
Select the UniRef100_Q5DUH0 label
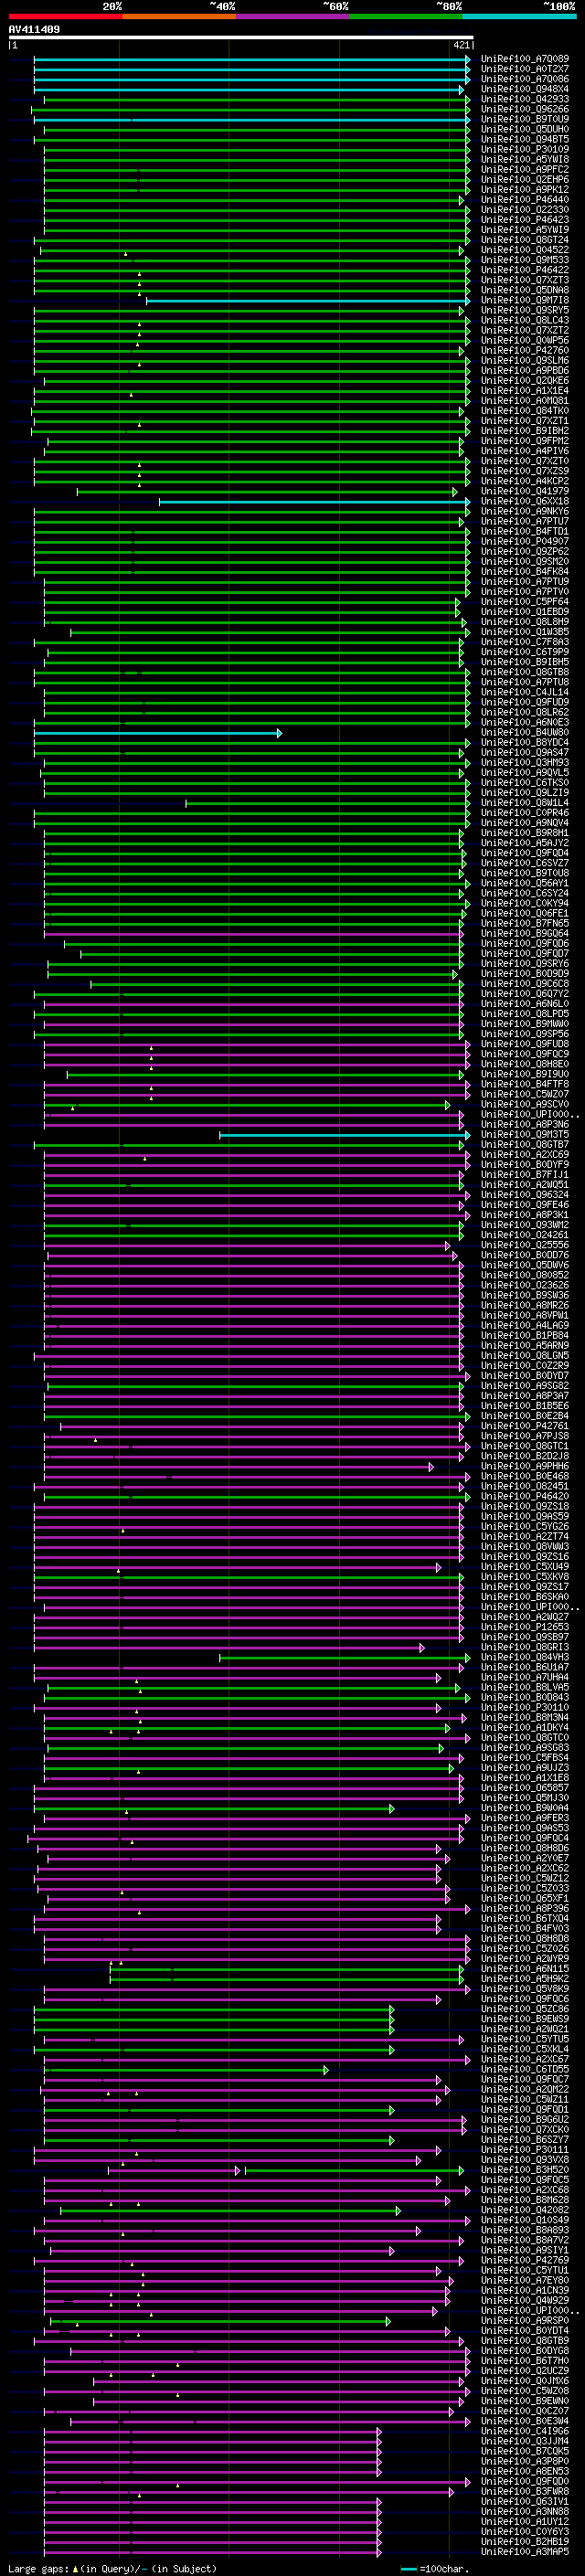click(525, 129)
